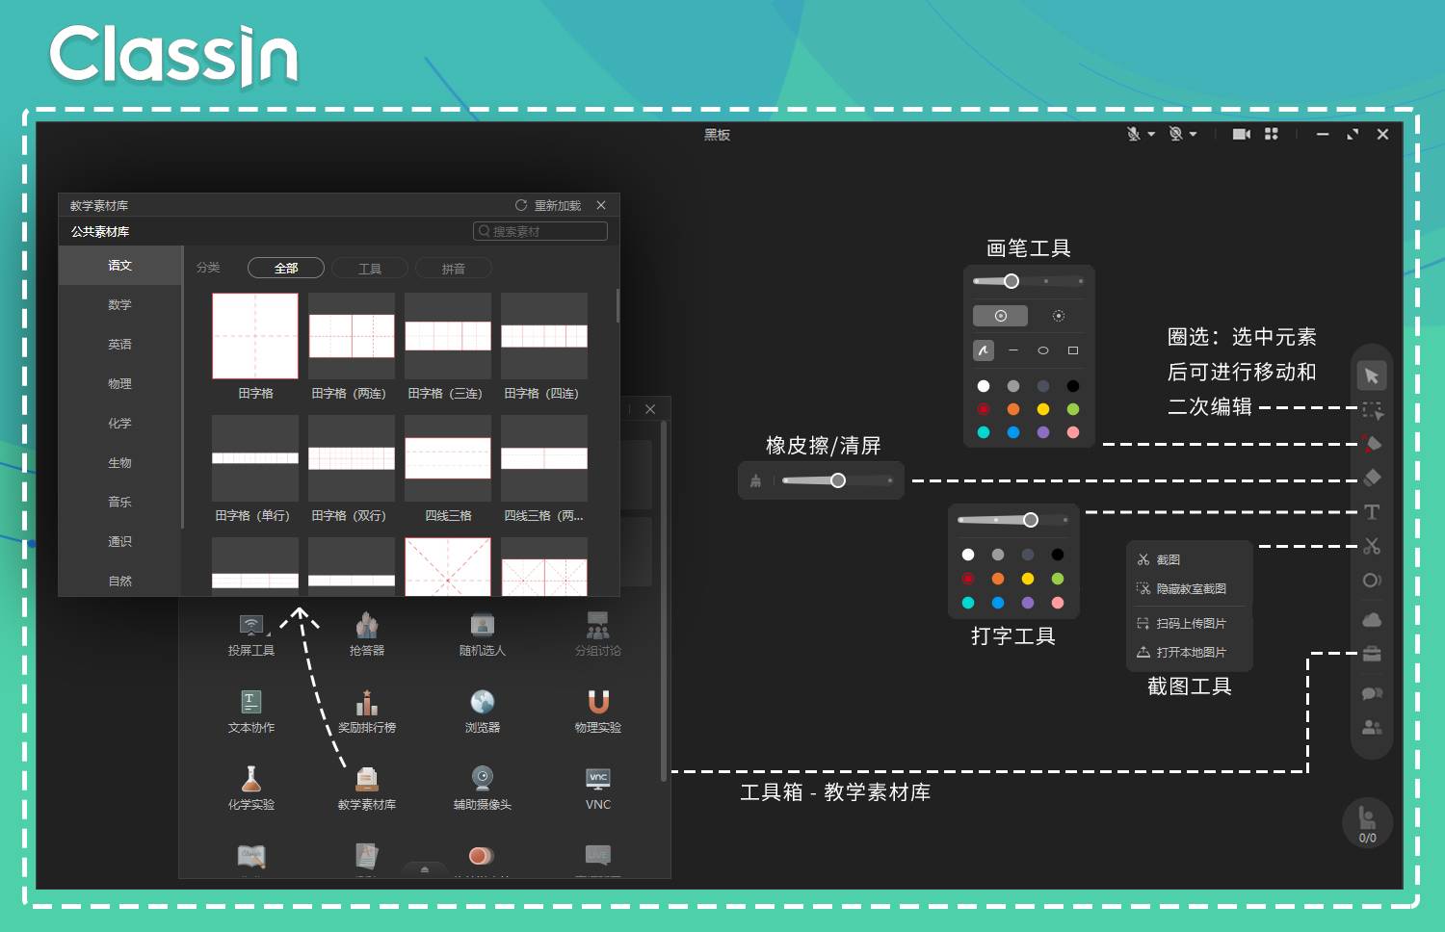
Task: Adjust the eraser size slider
Action: pos(837,480)
